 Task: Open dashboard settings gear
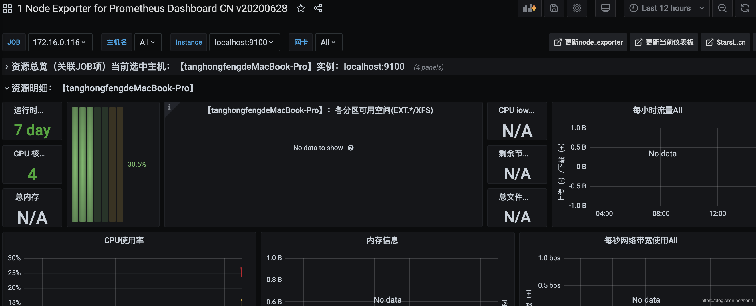577,8
